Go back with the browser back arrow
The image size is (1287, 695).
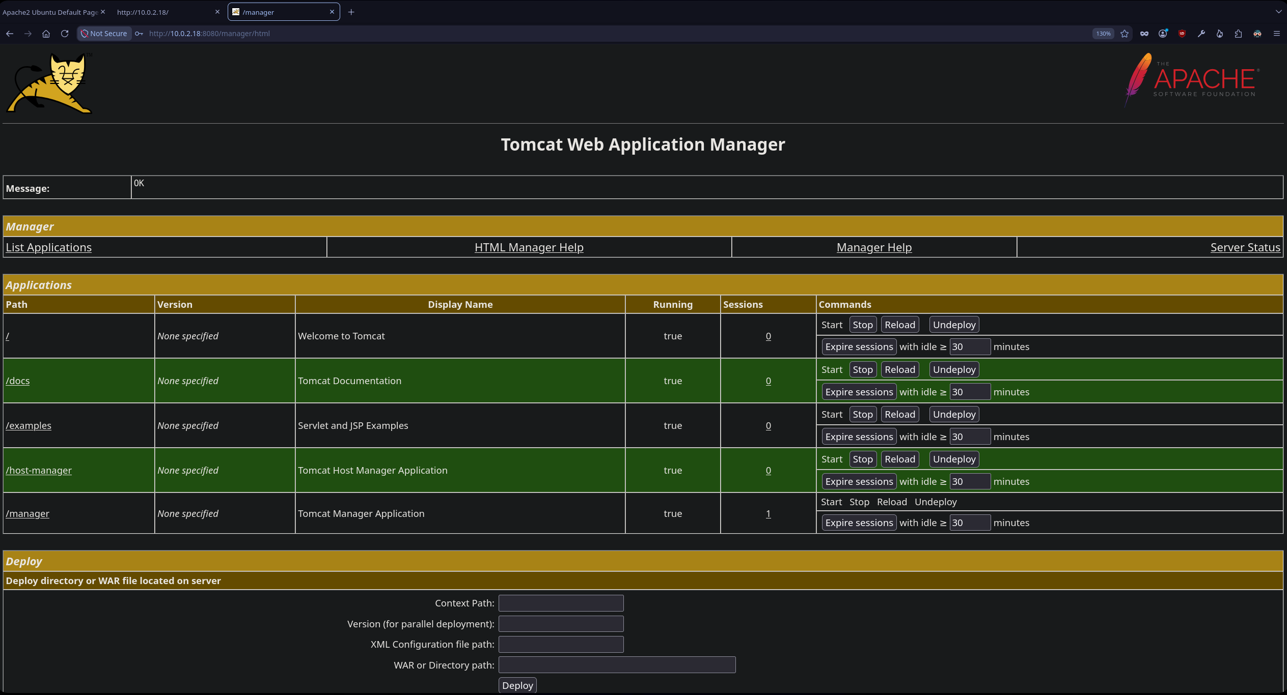click(10, 34)
